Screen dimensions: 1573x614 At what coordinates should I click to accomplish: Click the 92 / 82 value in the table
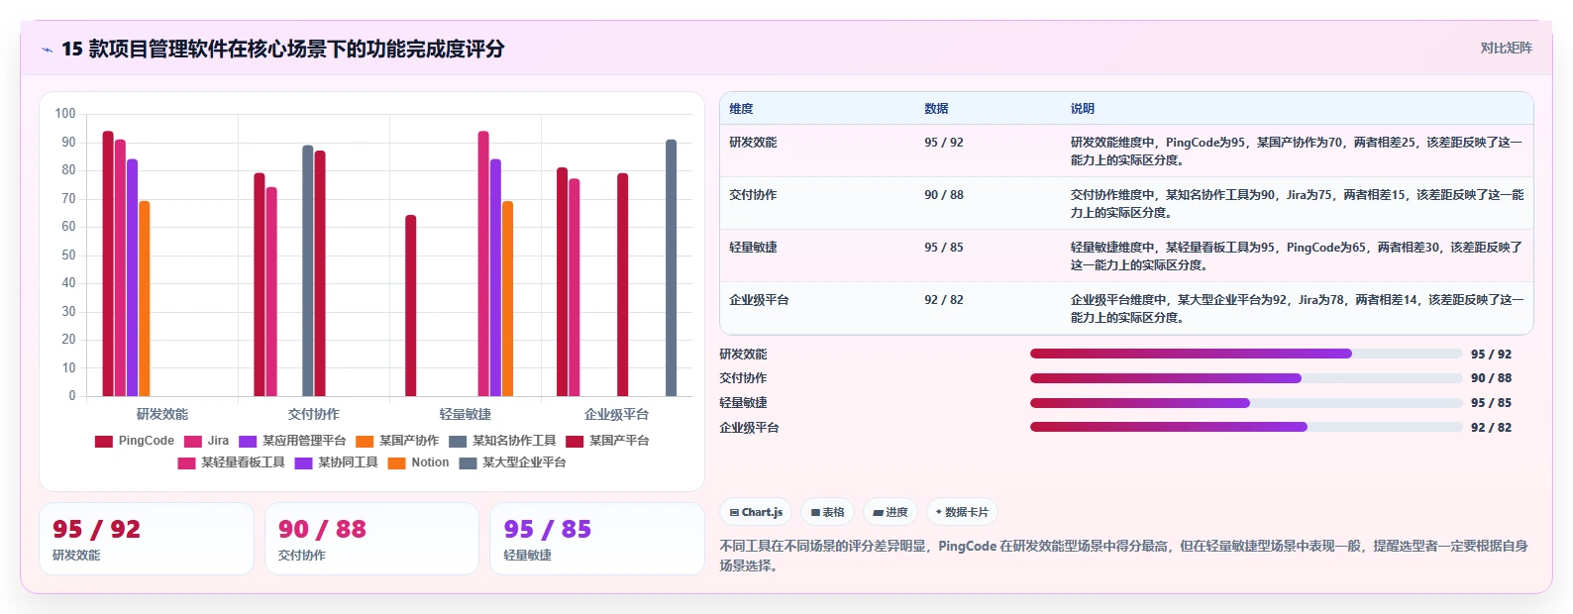pos(944,300)
